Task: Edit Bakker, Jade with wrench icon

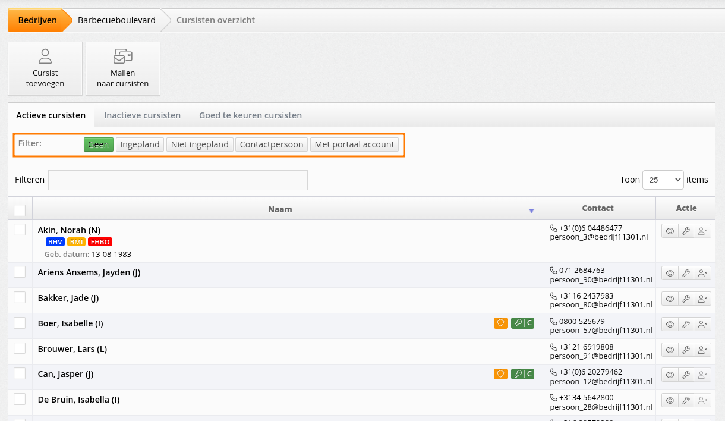Action: pos(686,299)
